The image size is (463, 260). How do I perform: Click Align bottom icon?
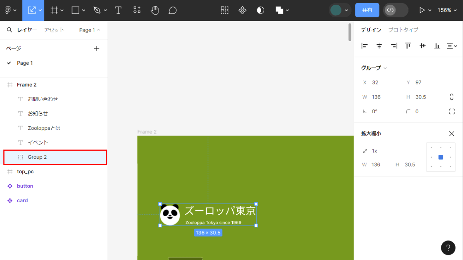[437, 46]
